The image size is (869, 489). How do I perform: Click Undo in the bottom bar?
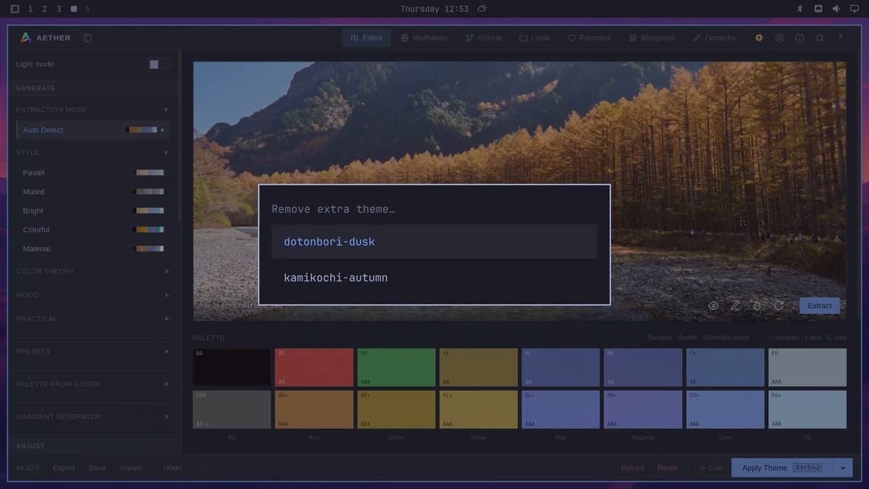pyautogui.click(x=172, y=468)
